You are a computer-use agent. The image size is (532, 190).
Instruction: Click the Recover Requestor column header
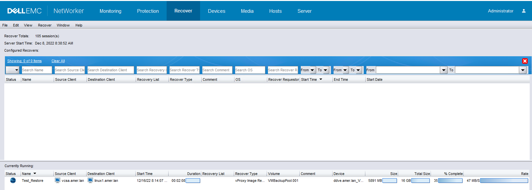click(284, 79)
